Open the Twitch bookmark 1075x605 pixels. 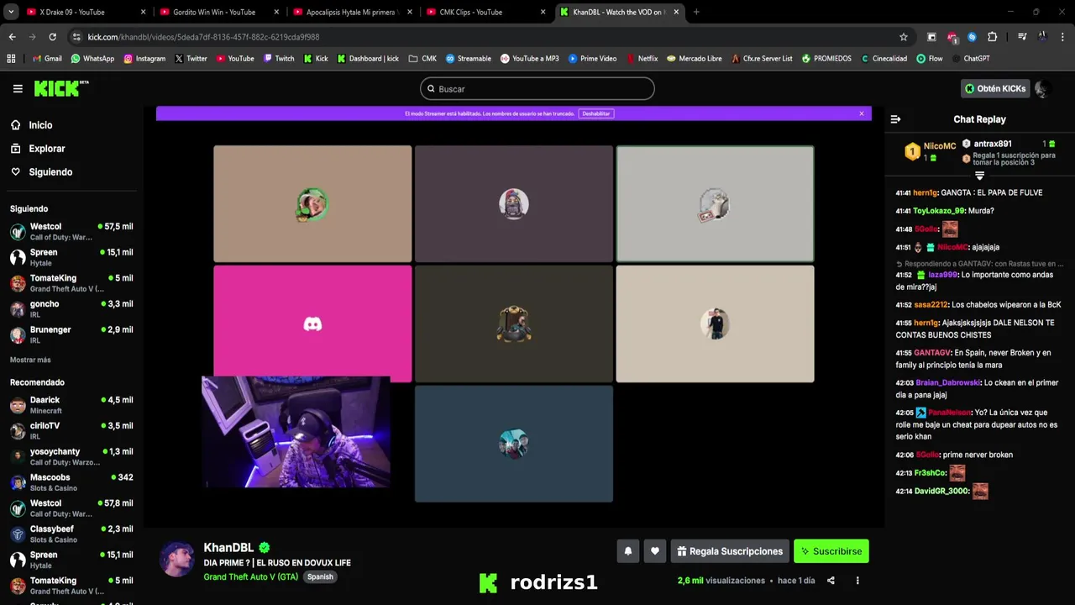pyautogui.click(x=279, y=59)
